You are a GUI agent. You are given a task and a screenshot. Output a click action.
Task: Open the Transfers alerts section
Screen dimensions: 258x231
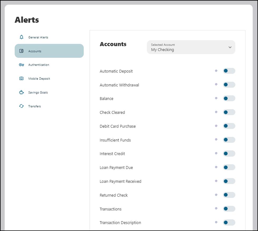click(49, 106)
